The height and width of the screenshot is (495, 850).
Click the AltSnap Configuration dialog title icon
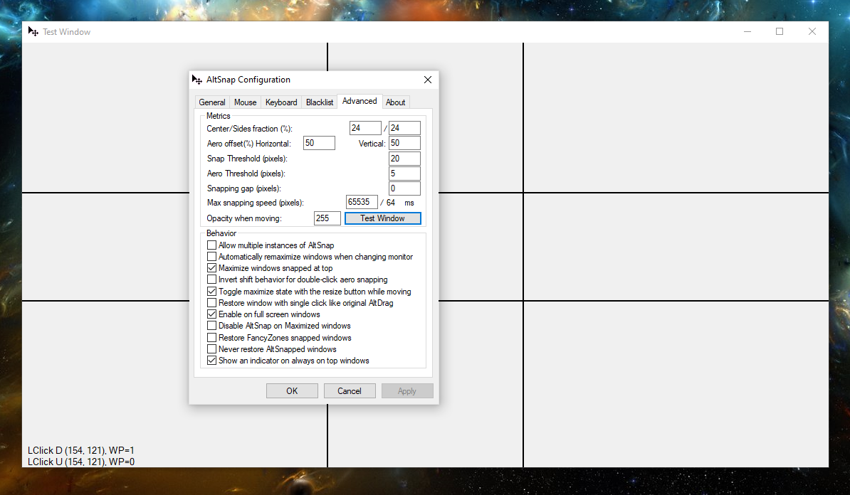(196, 80)
